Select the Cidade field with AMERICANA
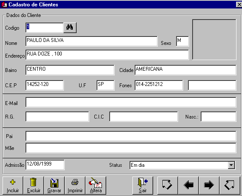 tap(185, 70)
